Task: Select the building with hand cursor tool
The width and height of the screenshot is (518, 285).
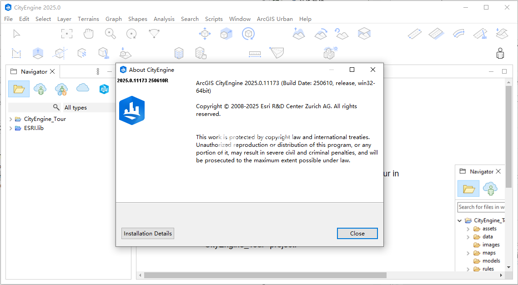Action: (x=201, y=53)
